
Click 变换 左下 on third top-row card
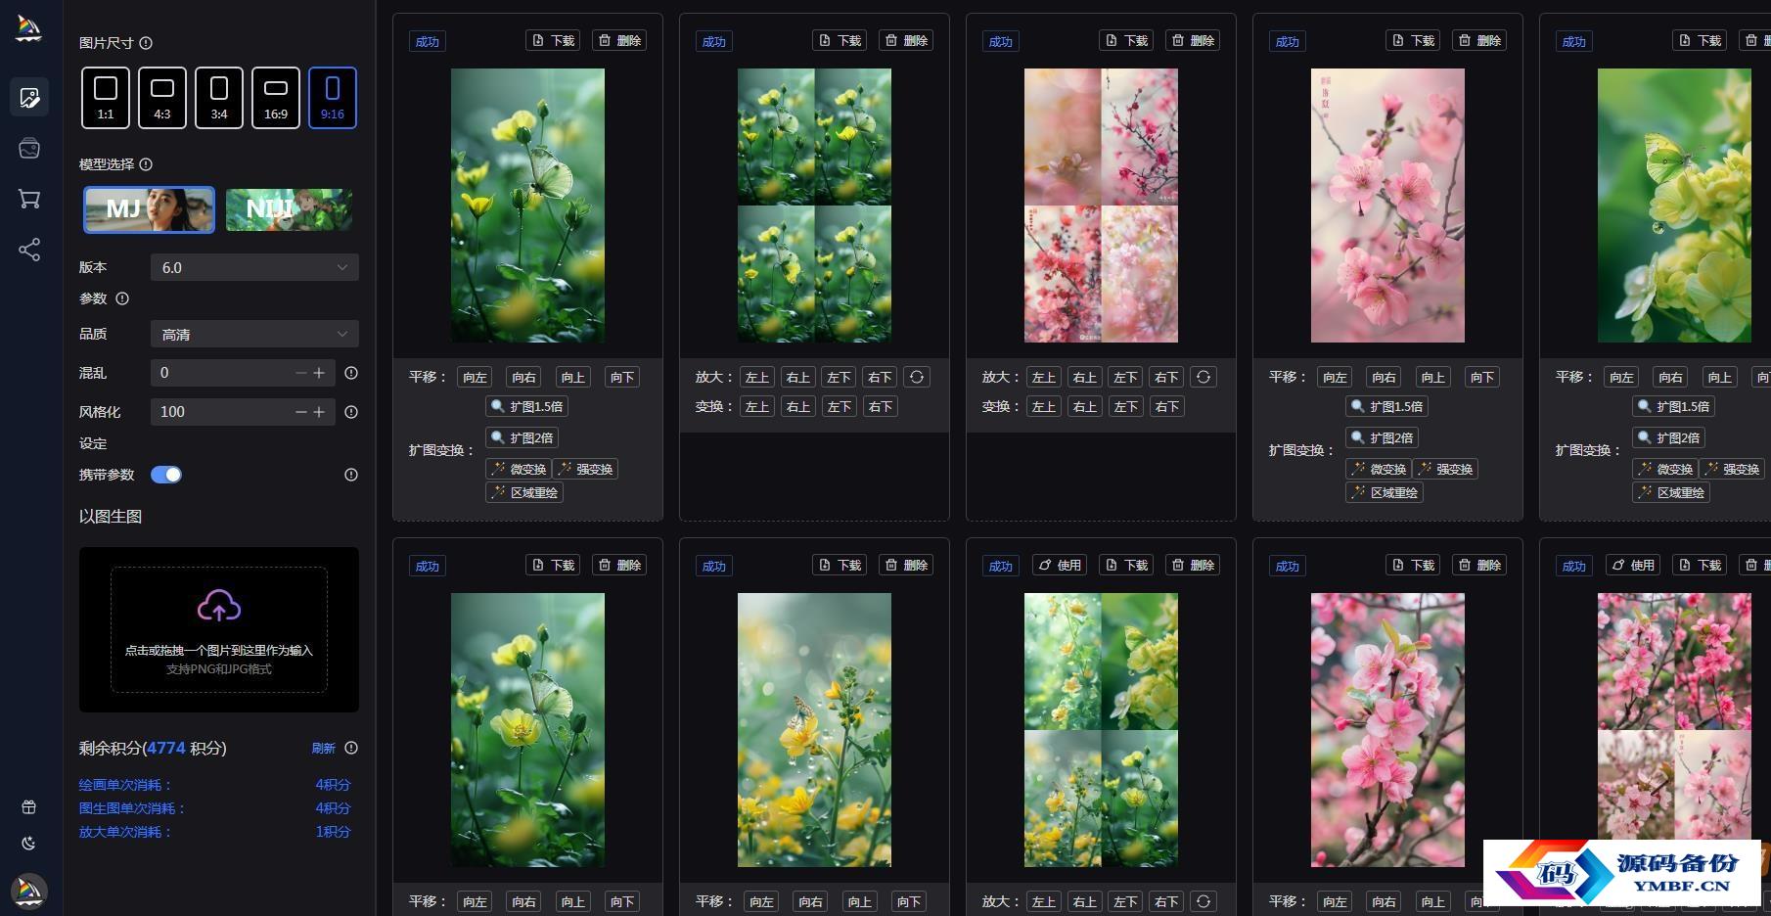click(1126, 406)
